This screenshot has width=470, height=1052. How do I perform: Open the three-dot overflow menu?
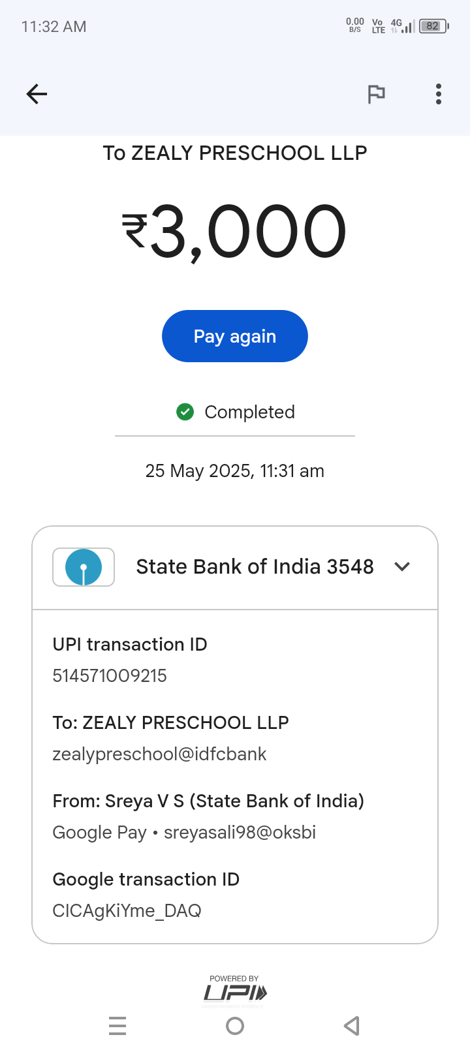click(439, 94)
